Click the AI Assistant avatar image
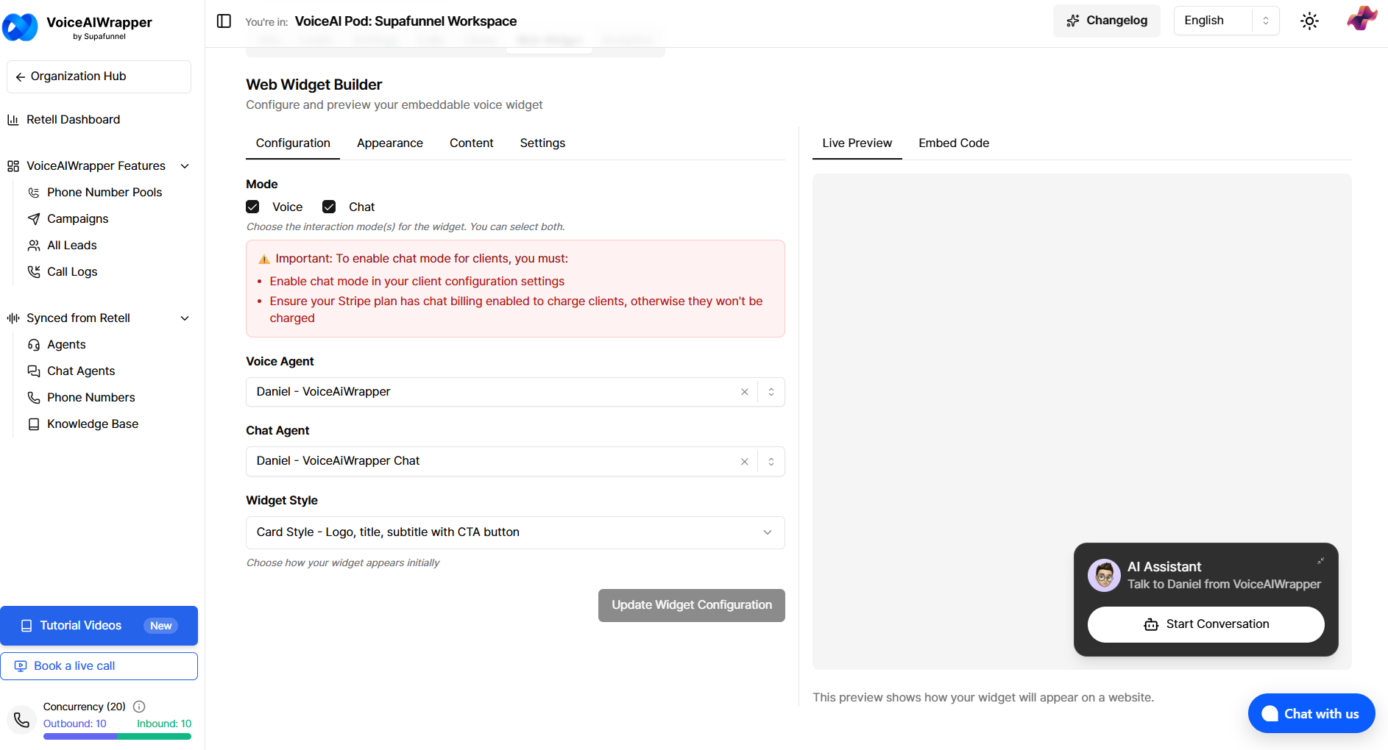Image resolution: width=1388 pixels, height=750 pixels. point(1104,575)
